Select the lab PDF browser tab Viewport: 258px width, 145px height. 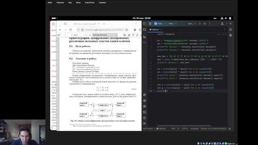click(85, 24)
